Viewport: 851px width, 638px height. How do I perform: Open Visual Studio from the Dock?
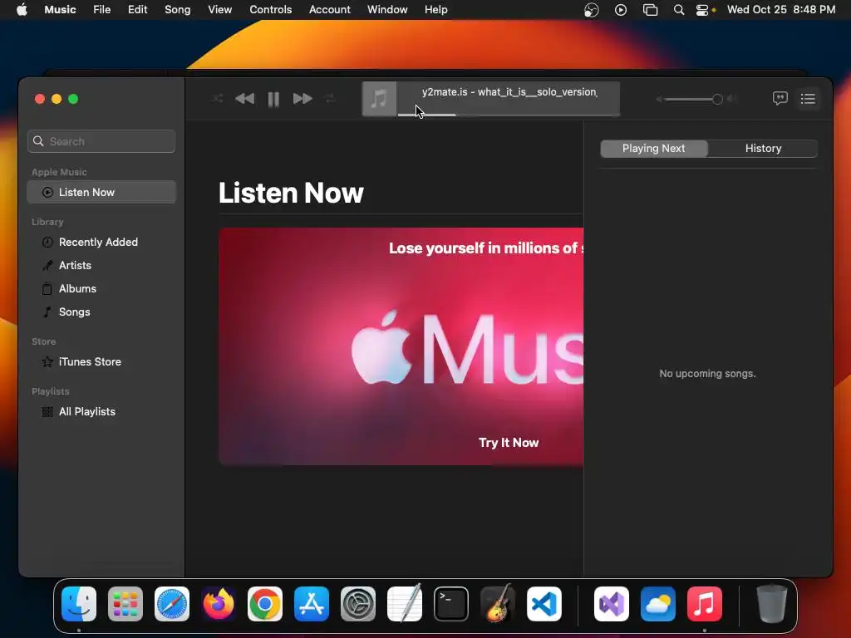pyautogui.click(x=612, y=604)
